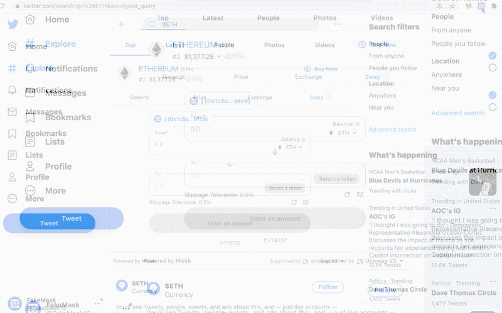Click the bookmark star icon in the address bar
This screenshot has width=502, height=313.
(x=452, y=6)
